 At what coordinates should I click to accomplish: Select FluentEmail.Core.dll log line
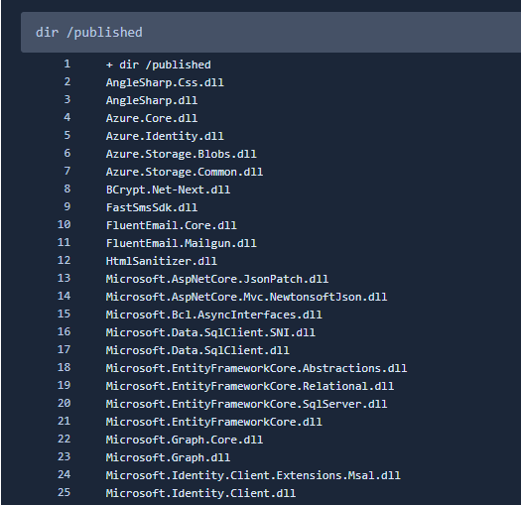[x=171, y=225]
